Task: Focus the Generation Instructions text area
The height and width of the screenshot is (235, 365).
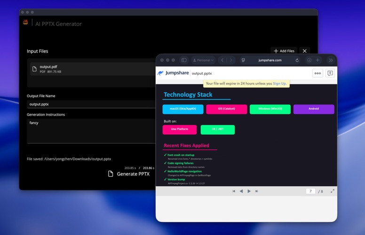Action: (91, 131)
